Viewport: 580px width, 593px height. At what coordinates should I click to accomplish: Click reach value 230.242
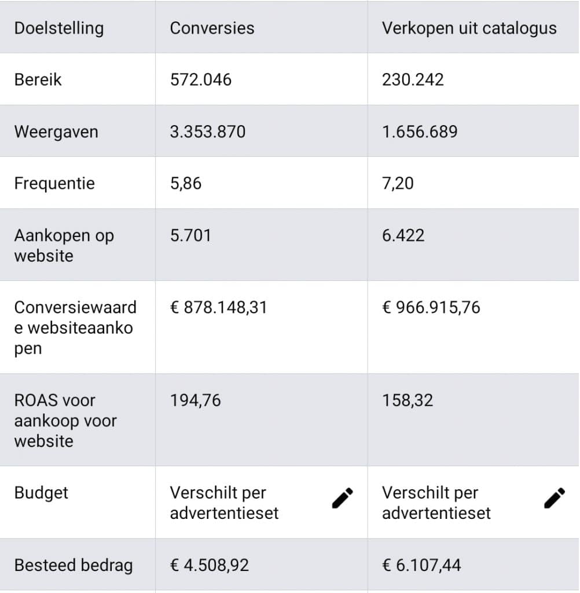pos(413,79)
